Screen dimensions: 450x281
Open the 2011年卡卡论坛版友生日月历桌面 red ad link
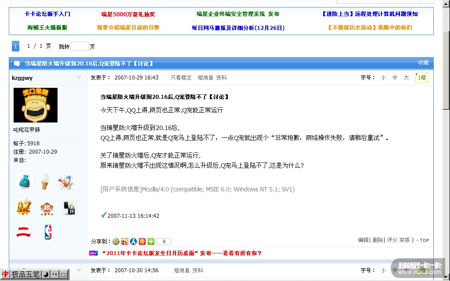coord(182,253)
